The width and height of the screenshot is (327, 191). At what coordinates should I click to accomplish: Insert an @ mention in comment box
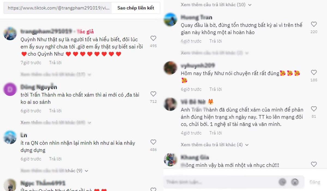tap(282, 182)
